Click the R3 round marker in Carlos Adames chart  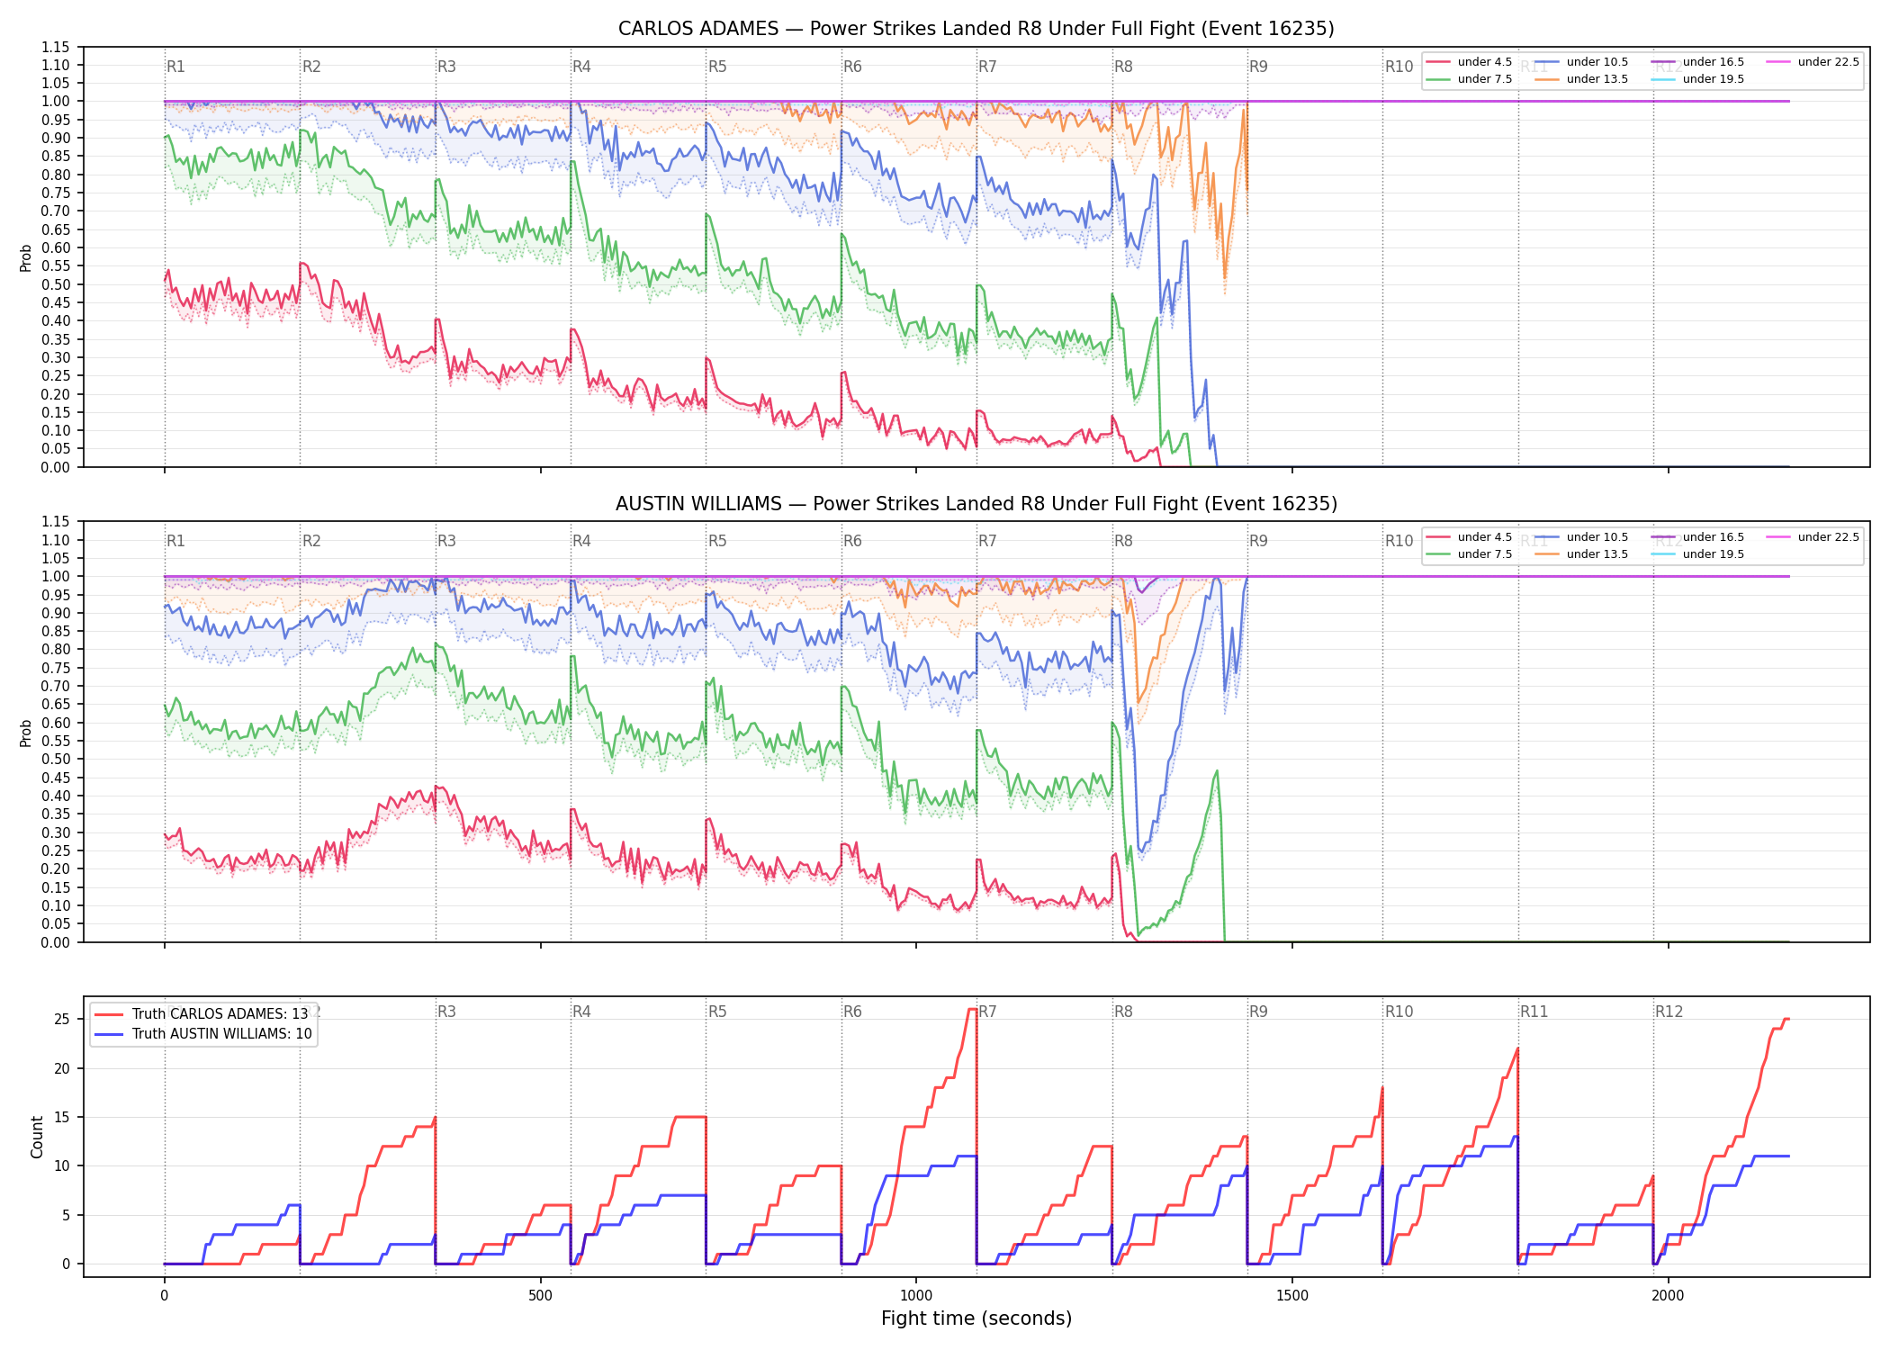click(446, 67)
